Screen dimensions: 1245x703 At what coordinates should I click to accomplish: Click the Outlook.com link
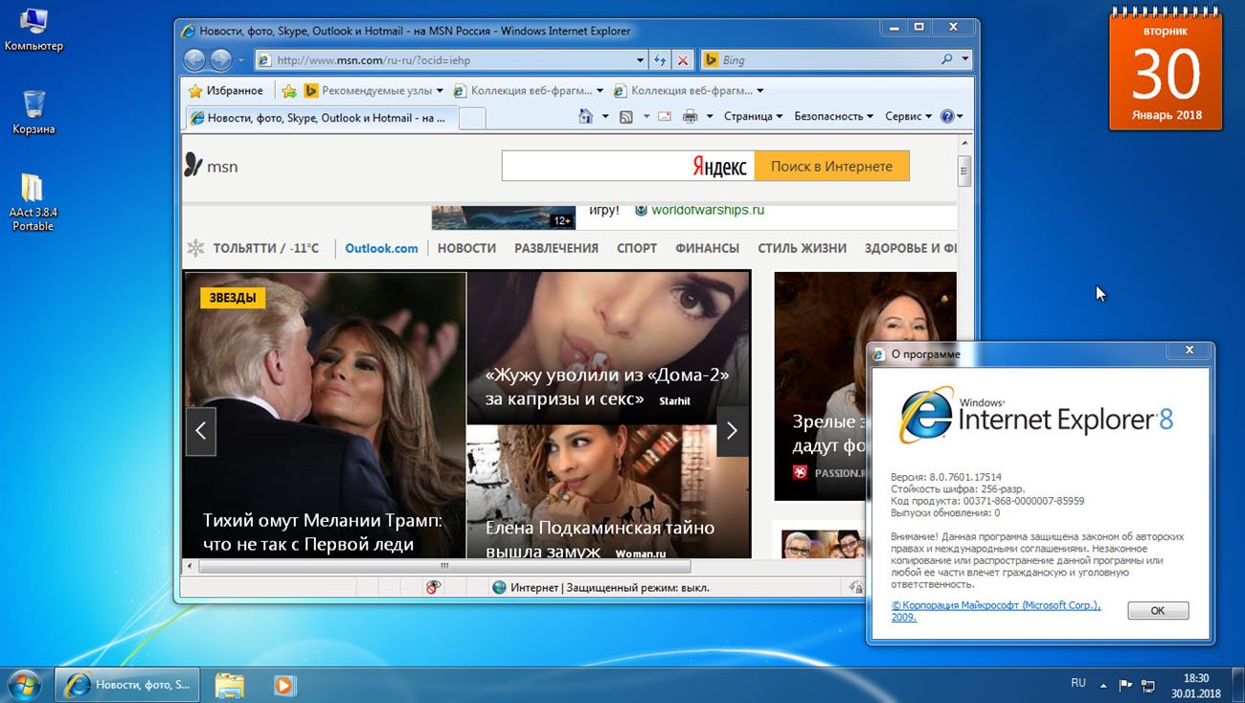381,248
